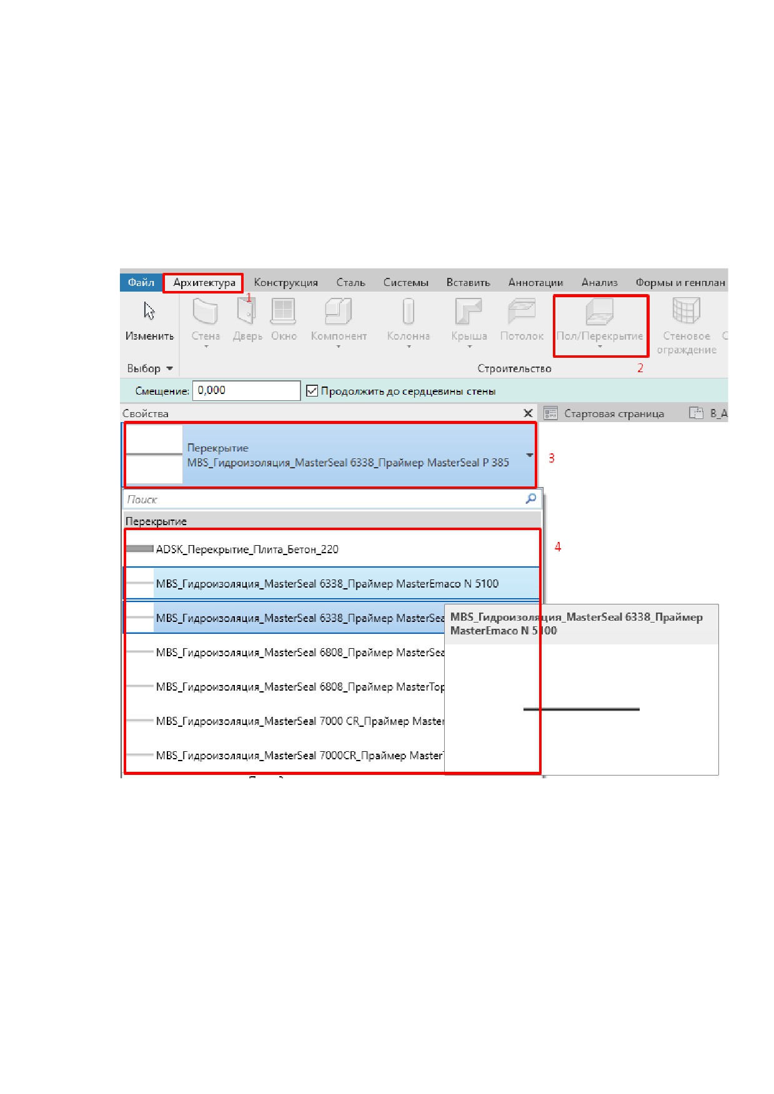Choose MasterSeal 6808 Праймер MasterSeal type
Image resolution: width=774 pixels, height=1094 pixels.
pyautogui.click(x=284, y=653)
